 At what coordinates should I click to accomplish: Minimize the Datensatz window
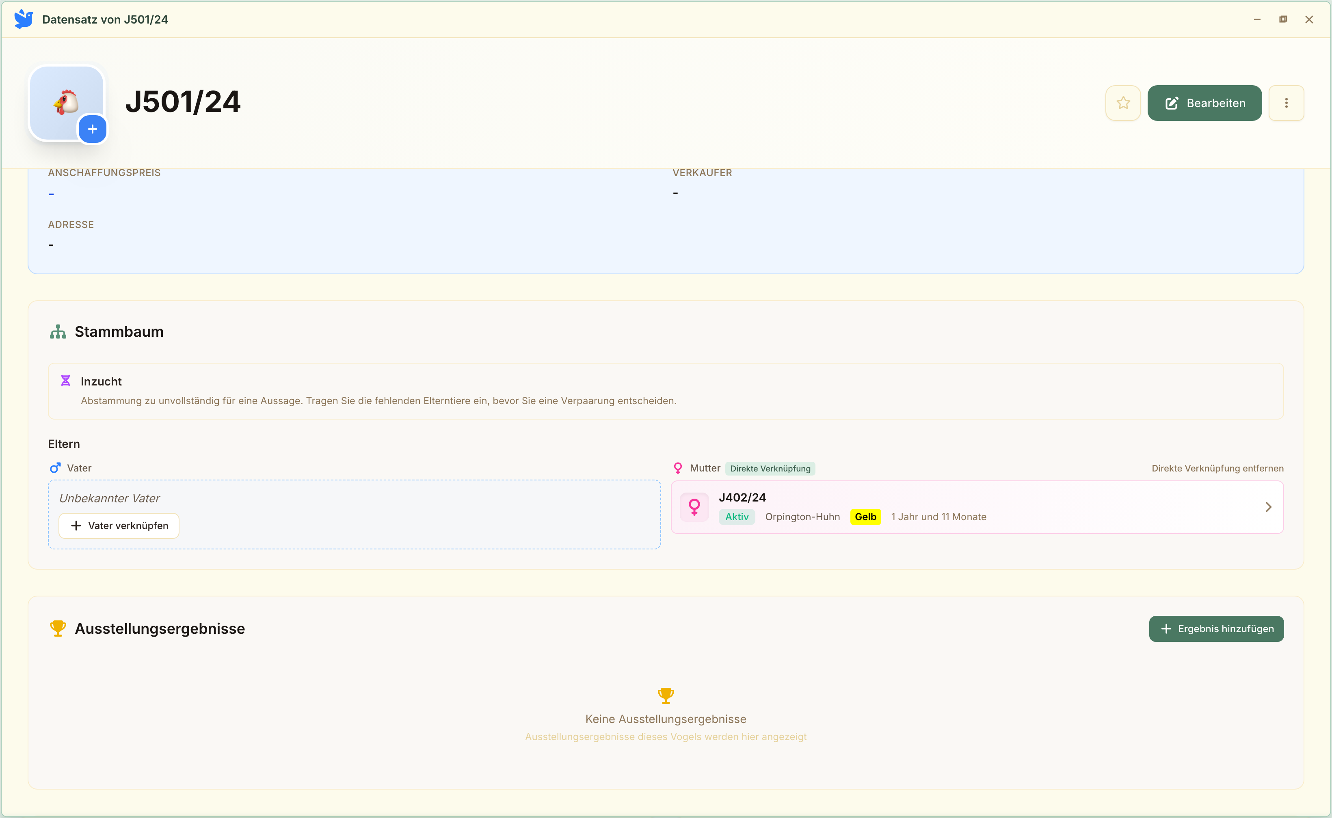1257,19
